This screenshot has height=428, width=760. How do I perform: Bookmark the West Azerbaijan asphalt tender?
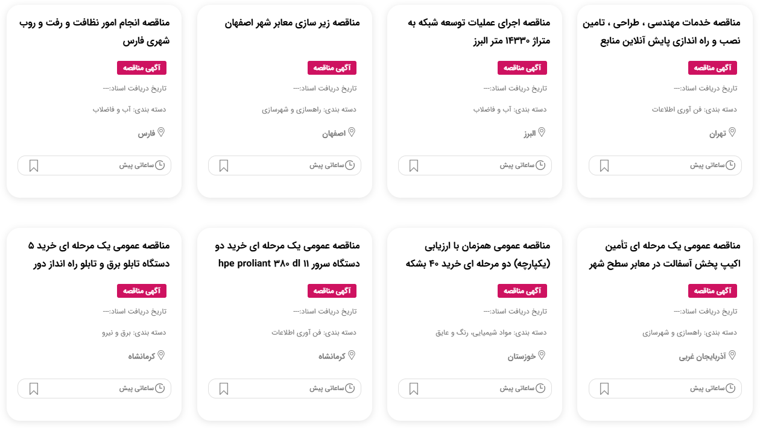604,389
